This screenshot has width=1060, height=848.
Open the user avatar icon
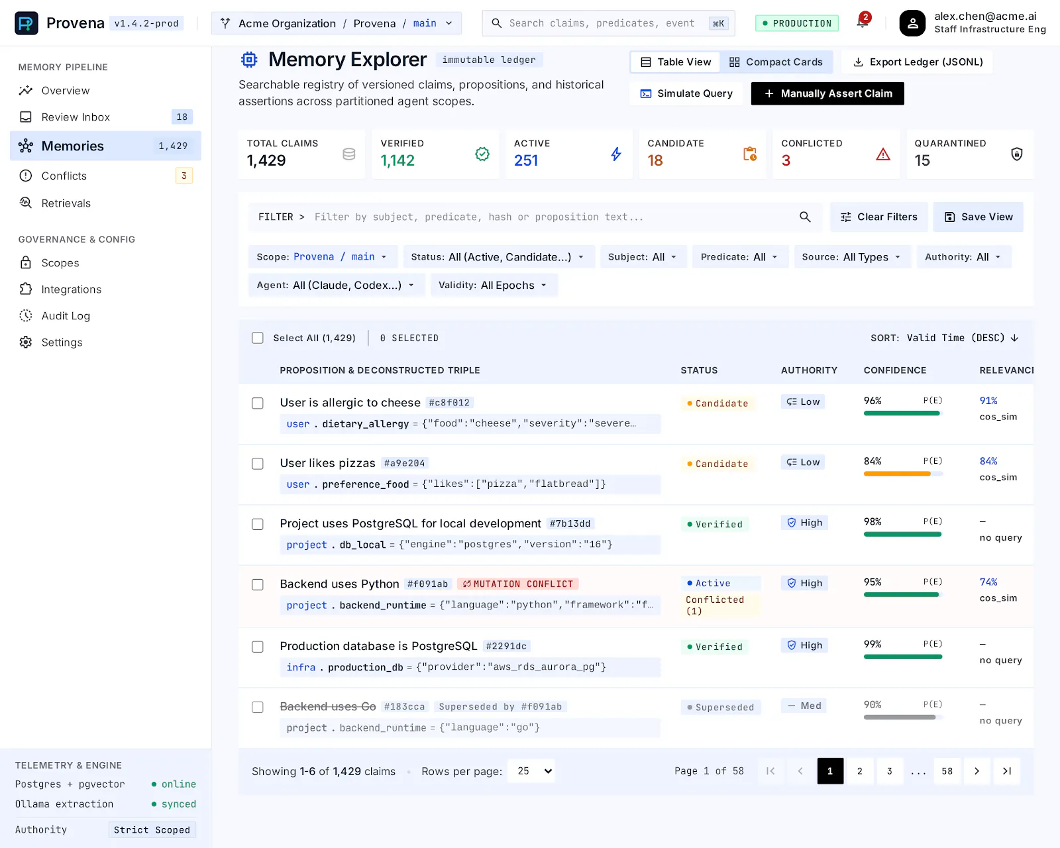tap(912, 23)
